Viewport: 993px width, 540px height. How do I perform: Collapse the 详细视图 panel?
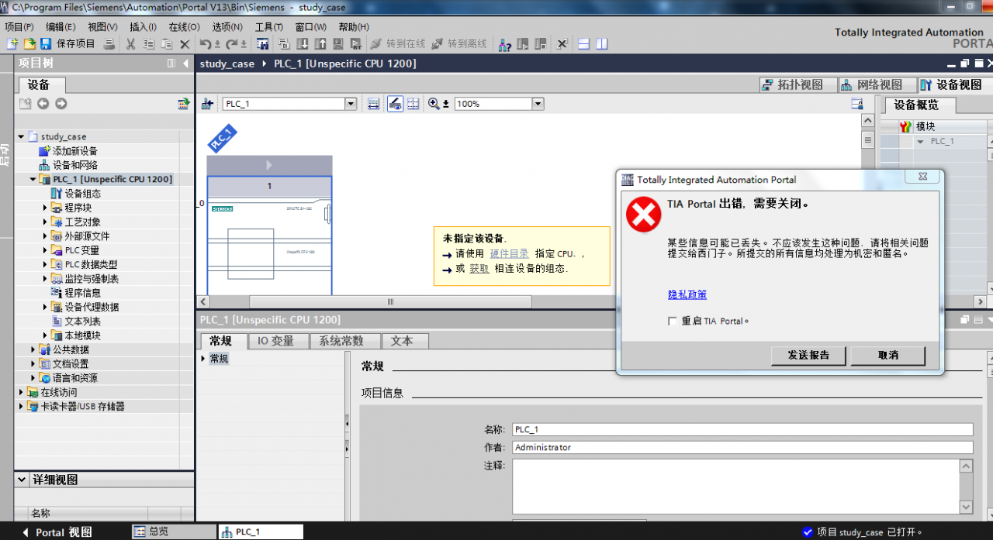click(22, 480)
